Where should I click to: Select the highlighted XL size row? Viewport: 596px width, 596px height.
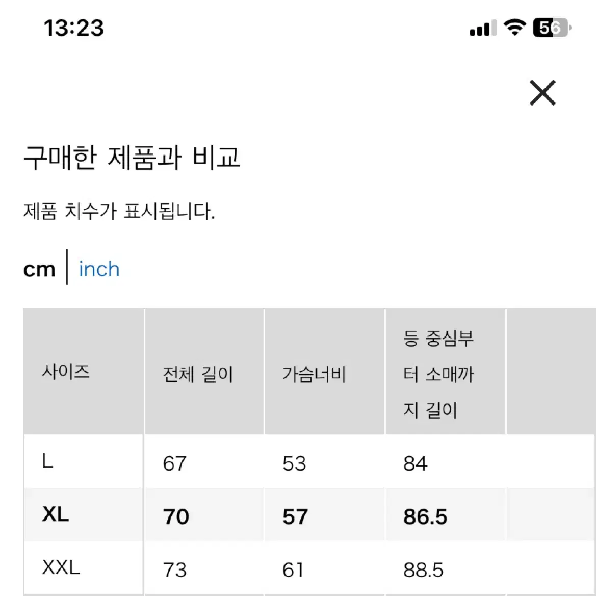tap(309, 515)
